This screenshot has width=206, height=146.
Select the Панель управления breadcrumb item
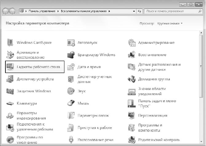click(x=42, y=11)
